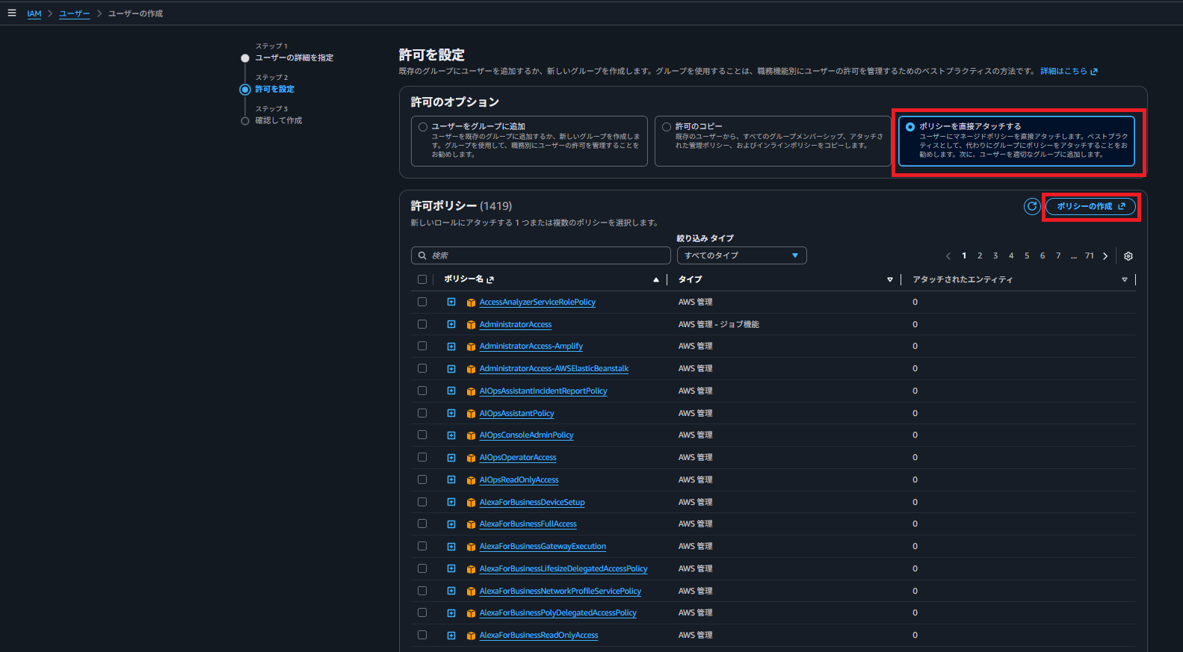Expand AIOpsAssistantIncidentReportPolicy details
This screenshot has height=652, width=1183.
pyautogui.click(x=451, y=391)
